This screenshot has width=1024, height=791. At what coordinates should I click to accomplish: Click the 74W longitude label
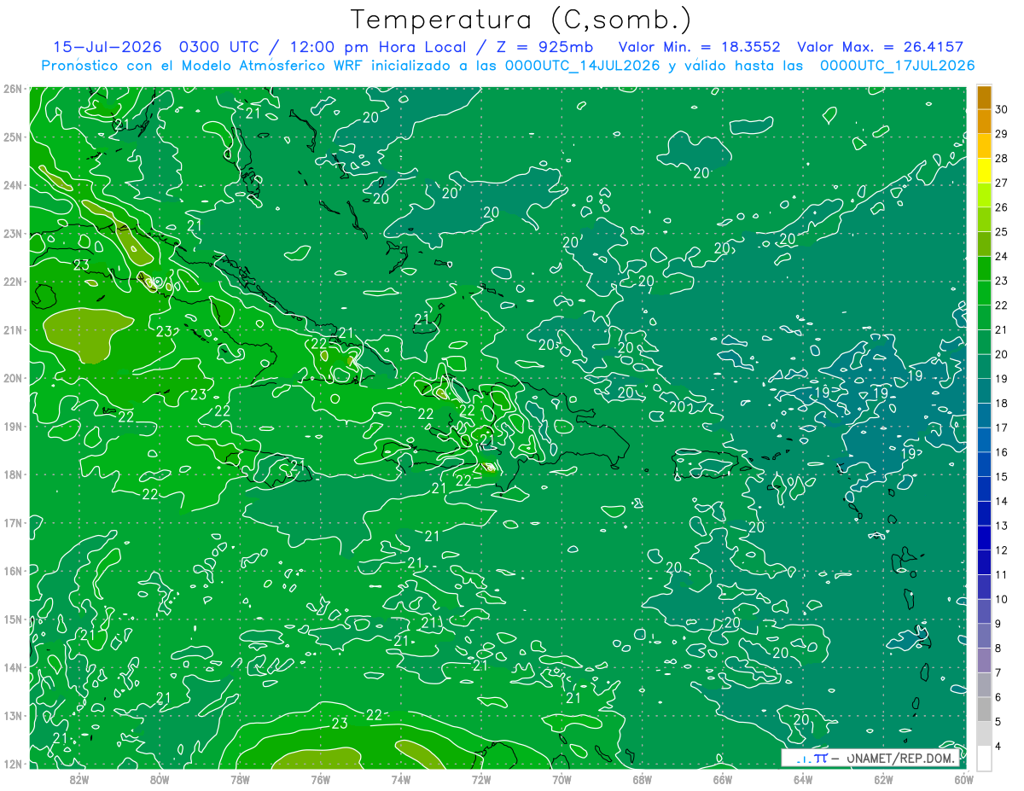400,780
